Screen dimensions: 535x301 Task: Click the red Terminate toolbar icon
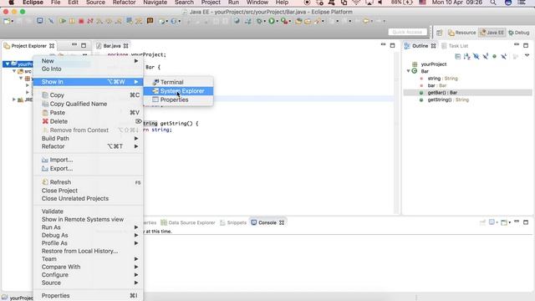click(81, 21)
